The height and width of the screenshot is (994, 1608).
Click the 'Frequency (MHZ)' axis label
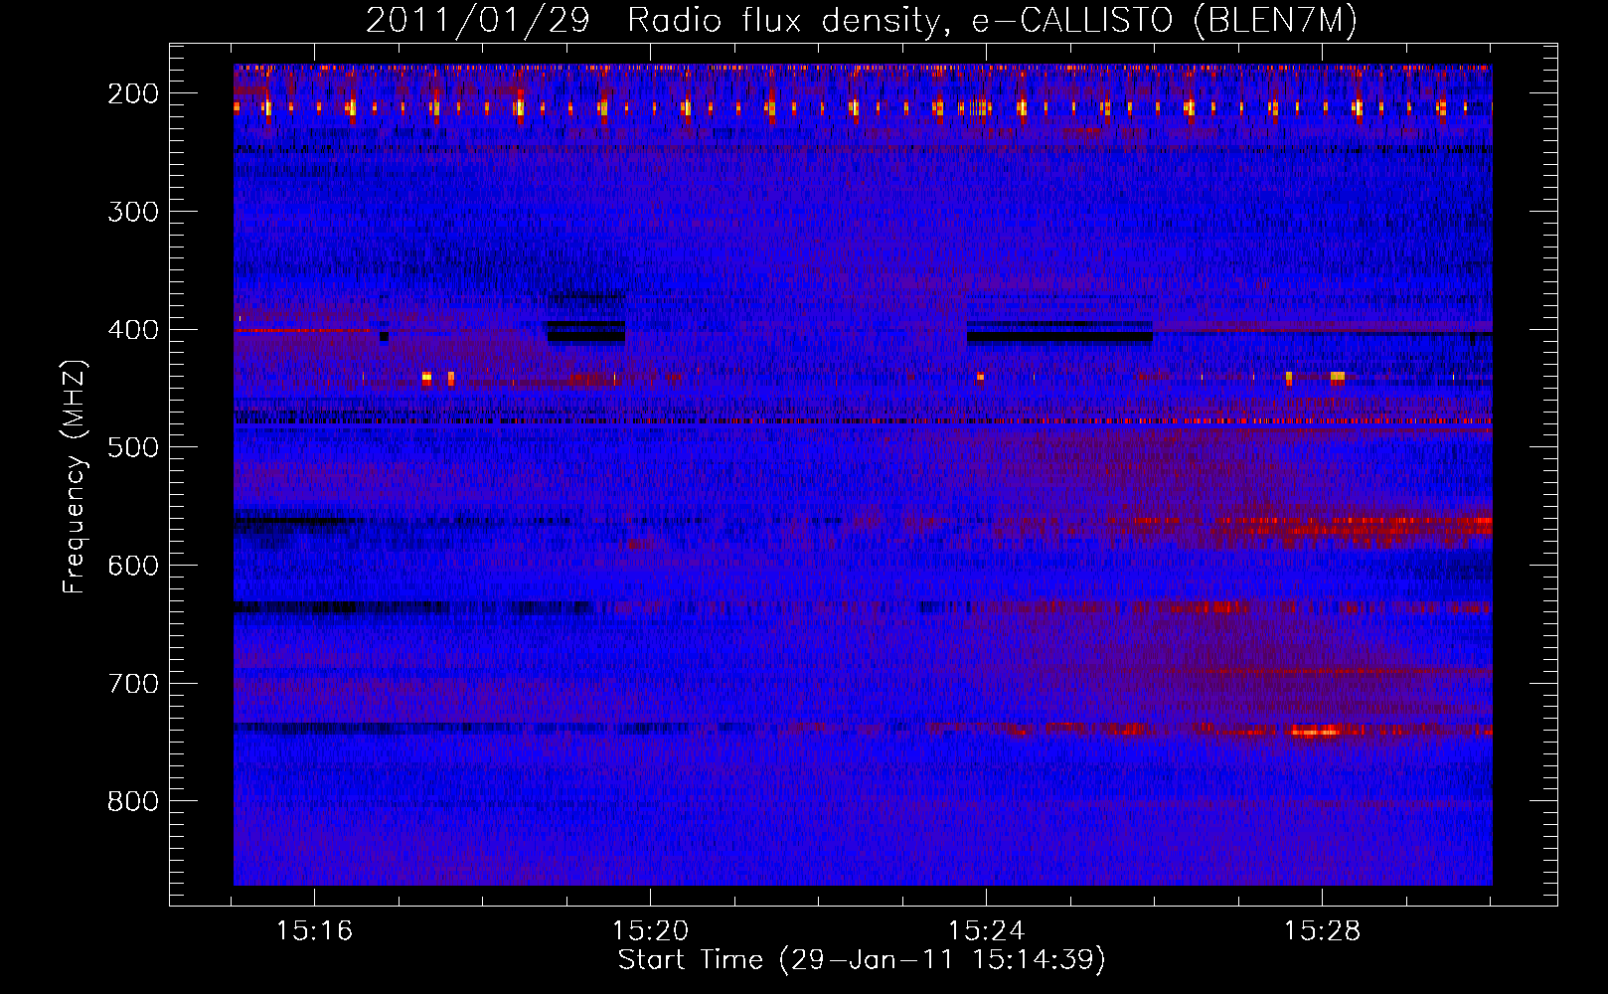tap(75, 476)
